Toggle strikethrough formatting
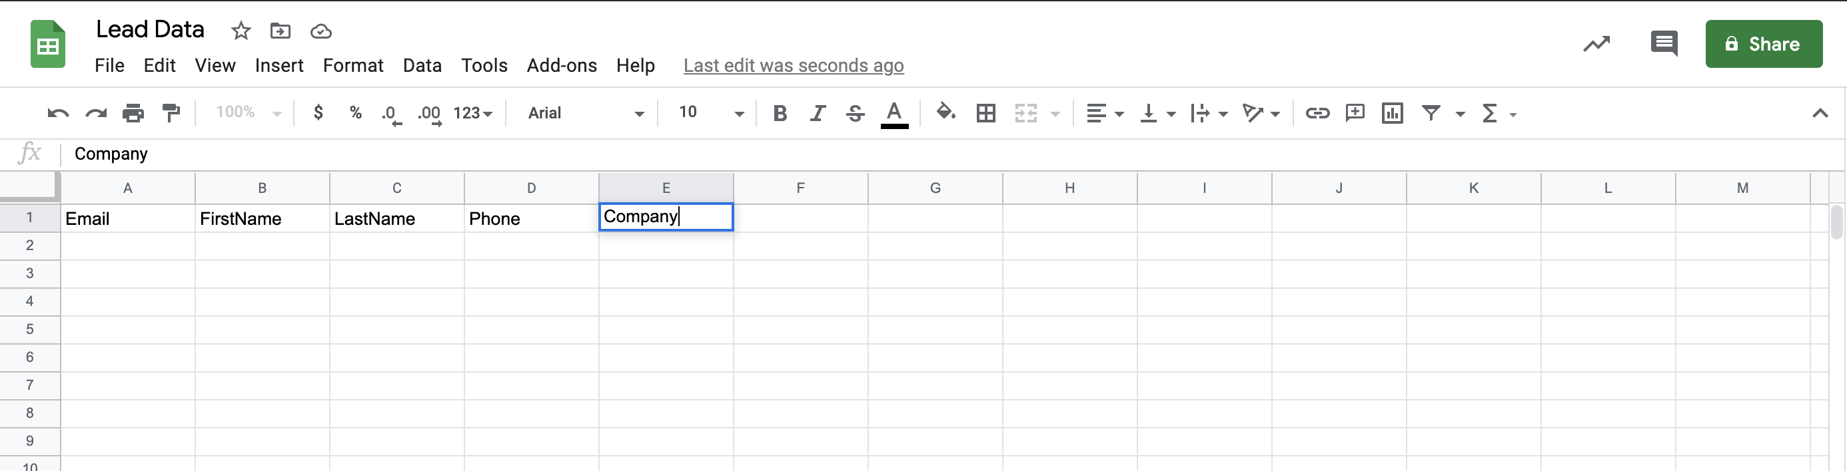1847x471 pixels. tap(855, 113)
